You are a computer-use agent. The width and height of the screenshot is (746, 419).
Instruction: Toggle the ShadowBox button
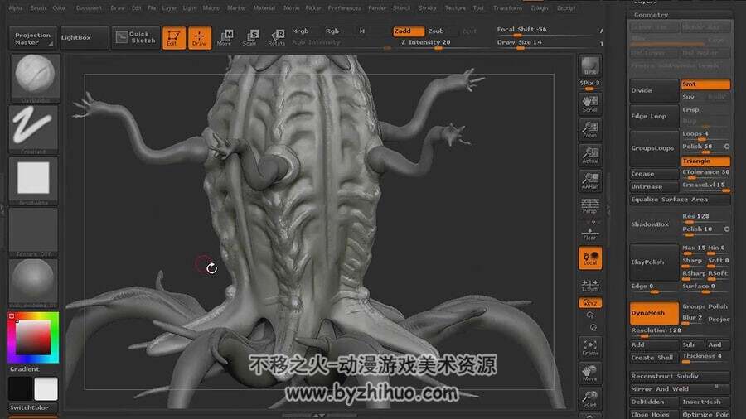[654, 224]
